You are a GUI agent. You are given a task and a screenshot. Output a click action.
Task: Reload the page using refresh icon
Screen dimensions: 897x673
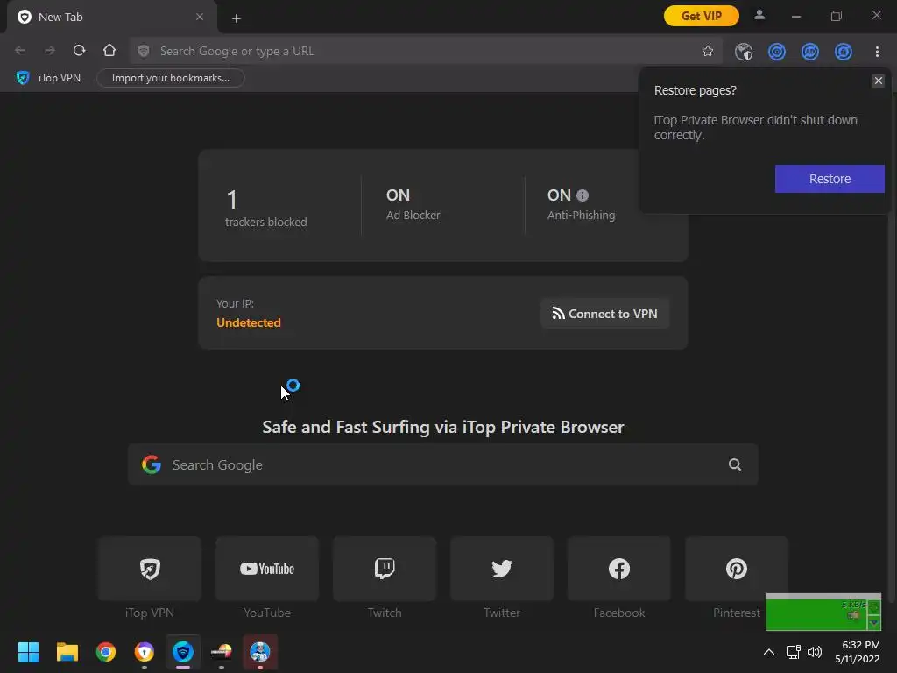pyautogui.click(x=80, y=51)
